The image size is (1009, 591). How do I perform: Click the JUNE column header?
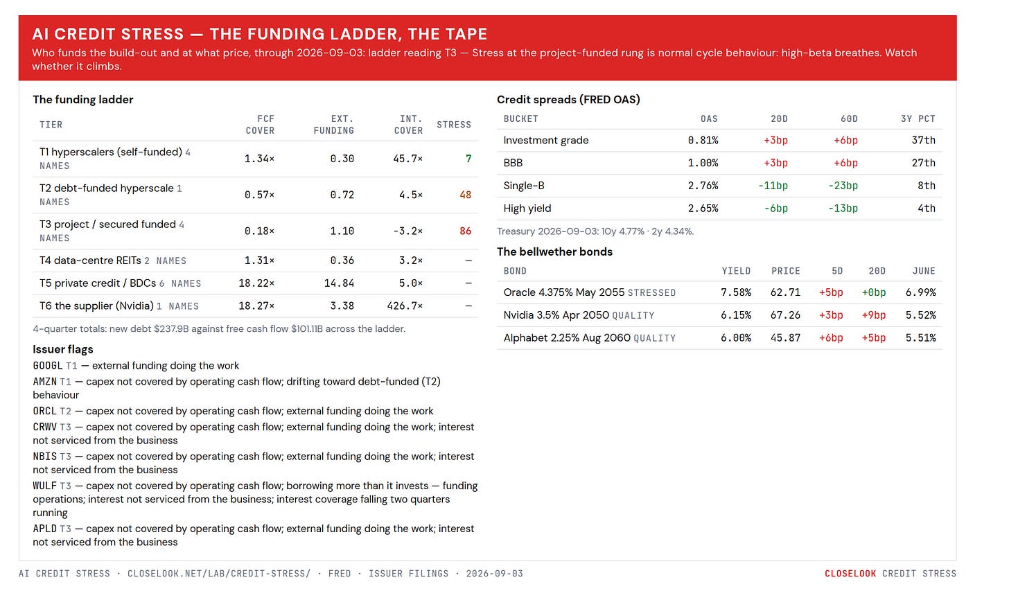pyautogui.click(x=924, y=271)
